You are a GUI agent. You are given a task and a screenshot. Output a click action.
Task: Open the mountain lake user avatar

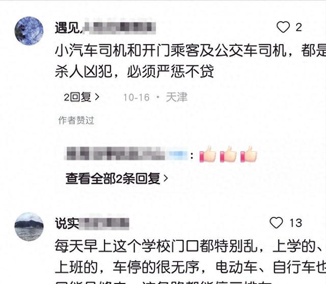point(29,226)
